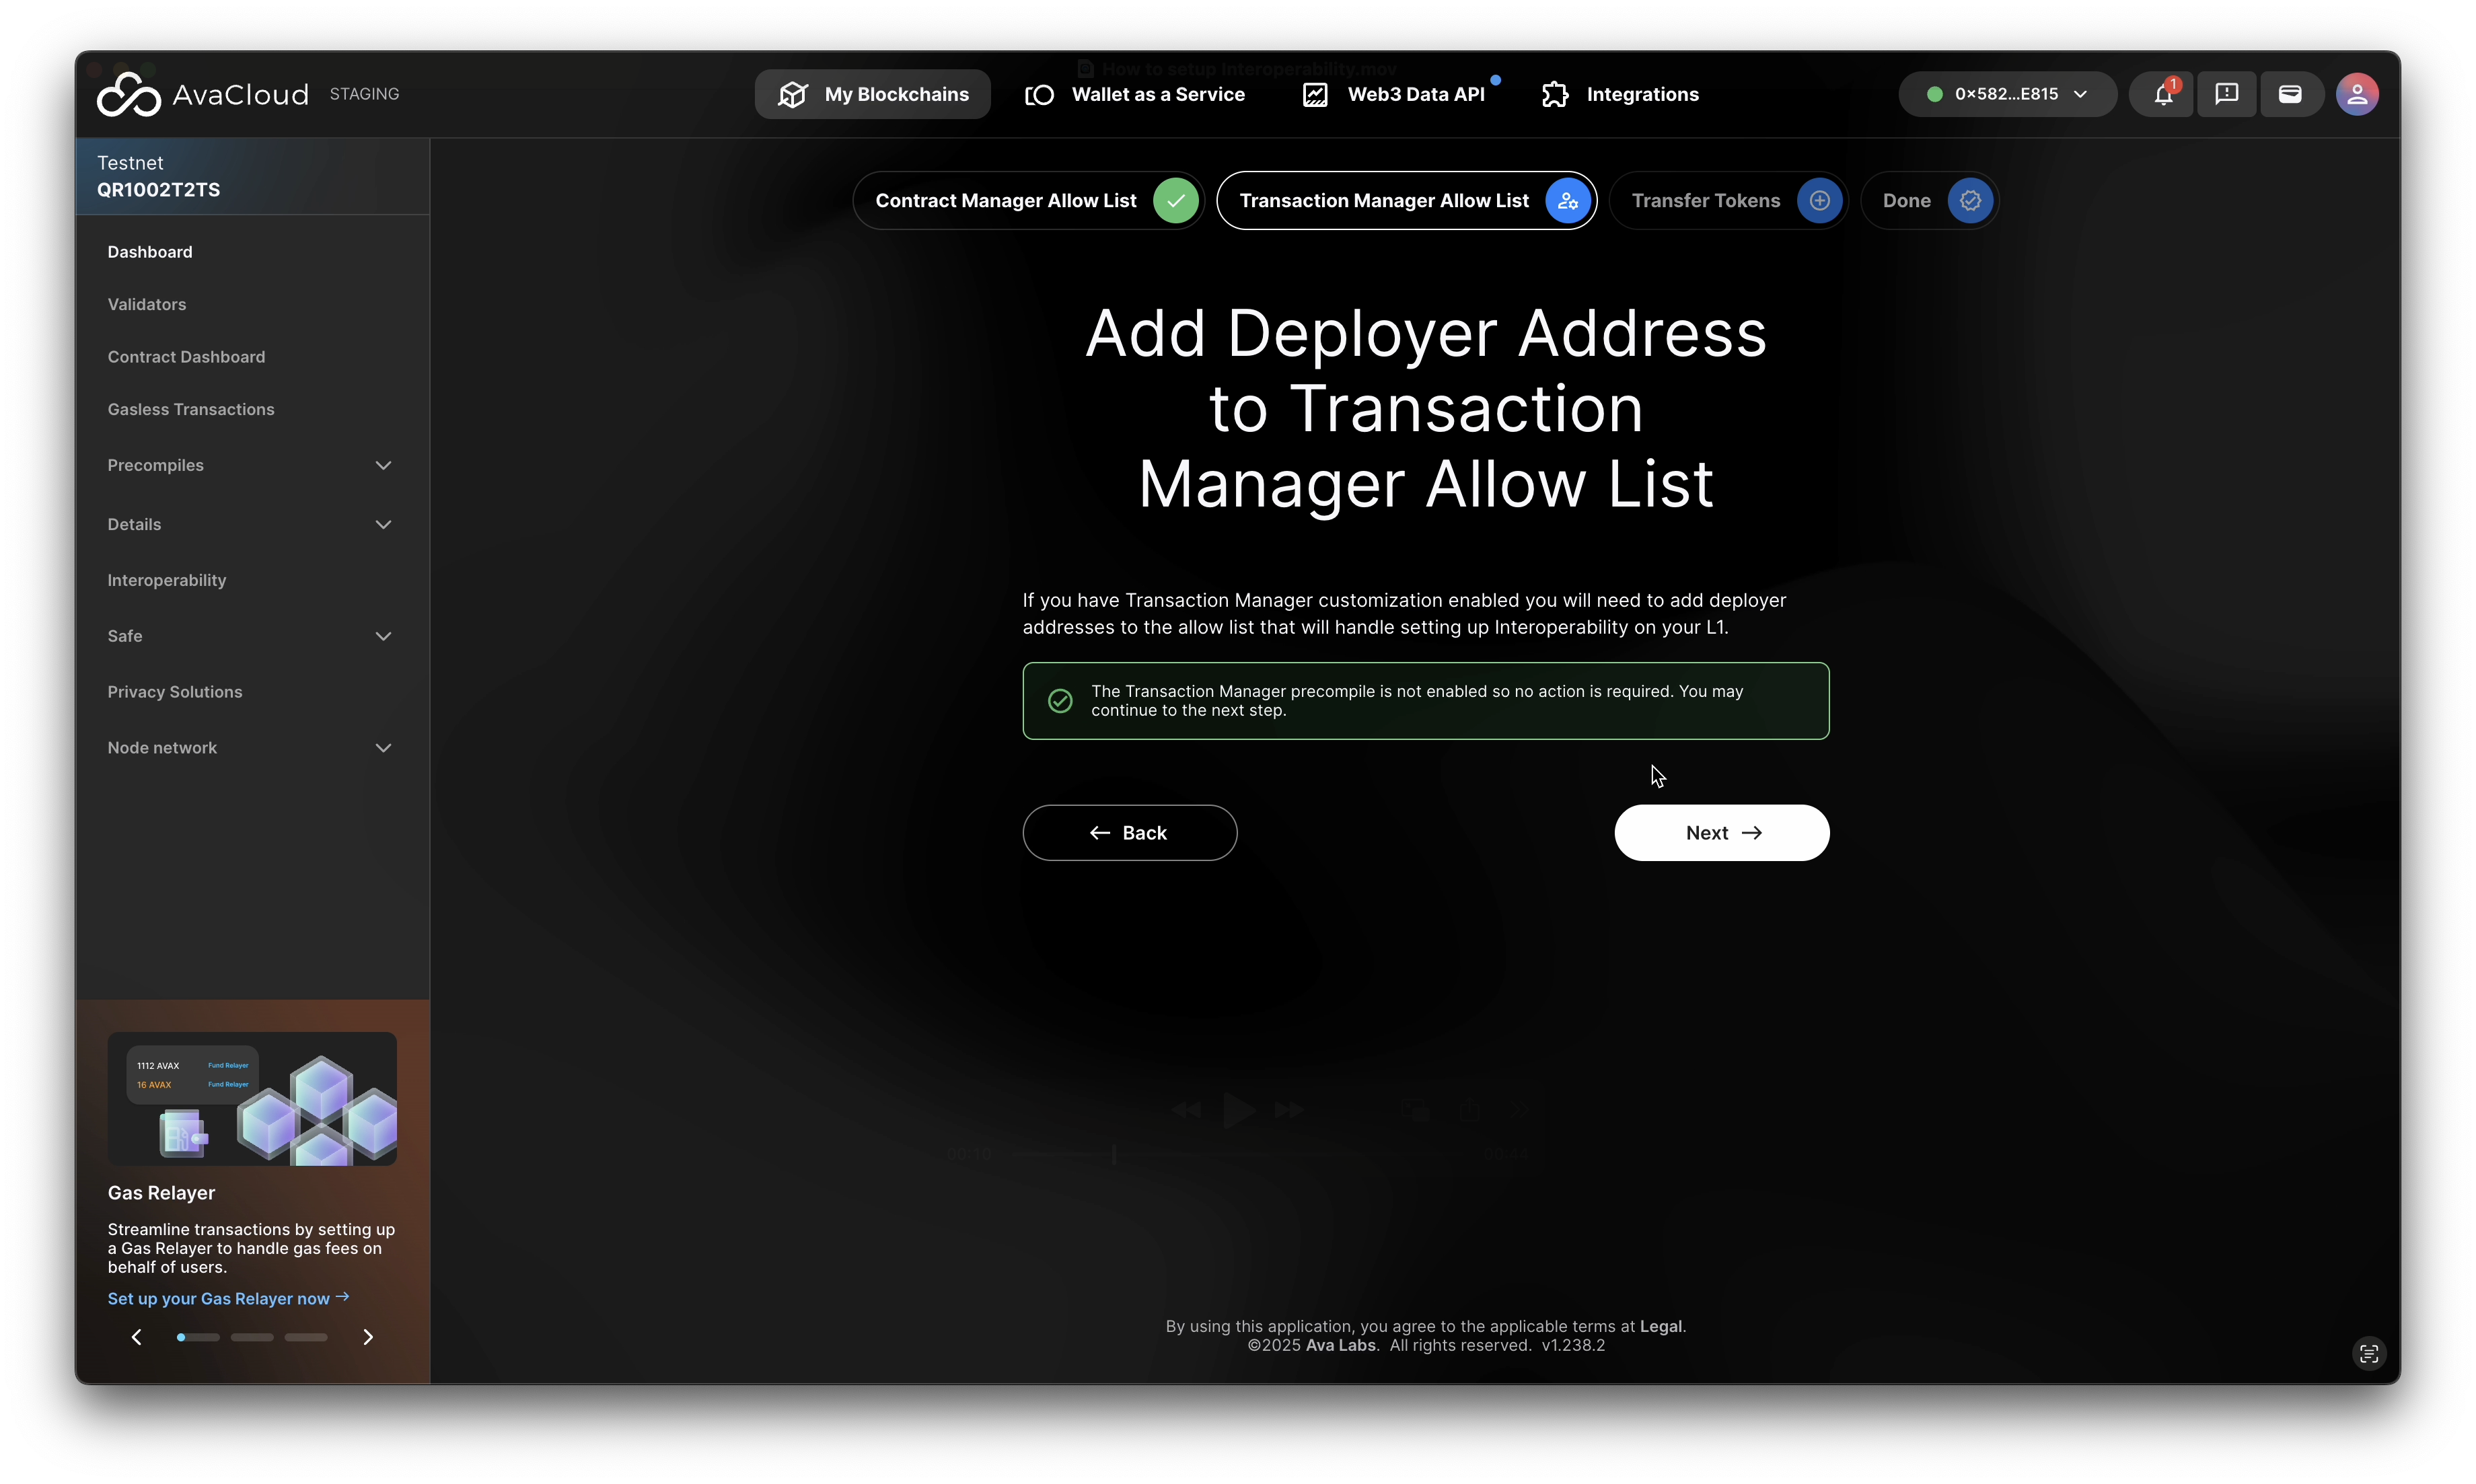The width and height of the screenshot is (2476, 1484).
Task: Open the user profile avatar
Action: 2357,94
